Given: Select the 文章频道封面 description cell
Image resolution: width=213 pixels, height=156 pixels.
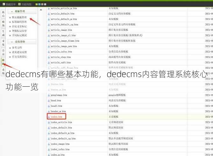Looking at the screenshot, I should click(x=116, y=122).
